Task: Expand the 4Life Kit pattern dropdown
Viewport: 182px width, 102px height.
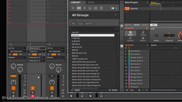Action: (x=147, y=45)
